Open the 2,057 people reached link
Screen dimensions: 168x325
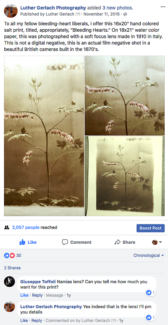tap(26, 227)
